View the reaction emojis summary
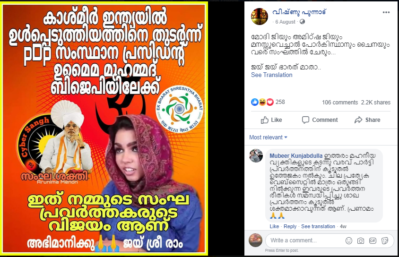 click(x=262, y=102)
